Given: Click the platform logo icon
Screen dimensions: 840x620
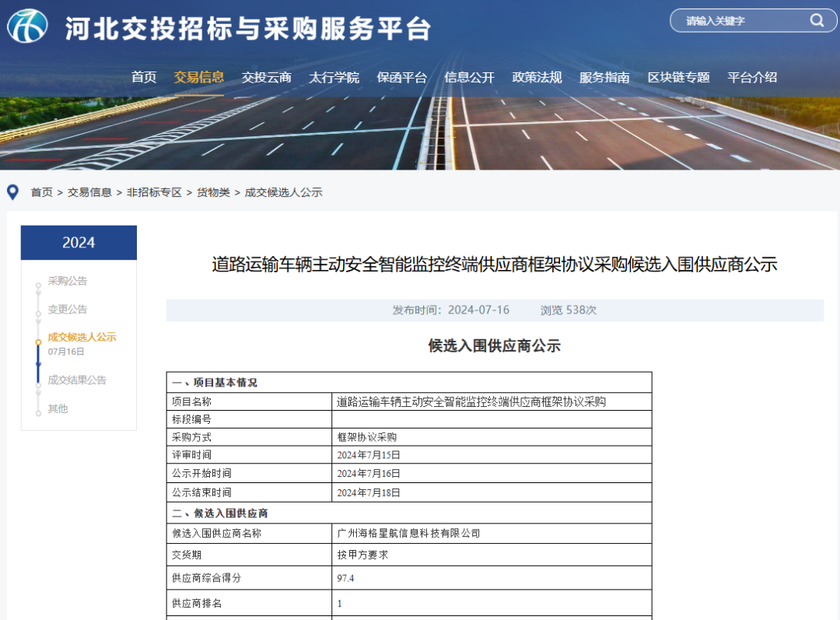Looking at the screenshot, I should pyautogui.click(x=27, y=26).
